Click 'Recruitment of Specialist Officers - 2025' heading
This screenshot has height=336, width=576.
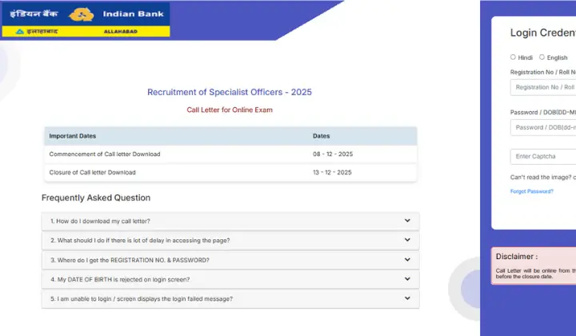coord(230,92)
